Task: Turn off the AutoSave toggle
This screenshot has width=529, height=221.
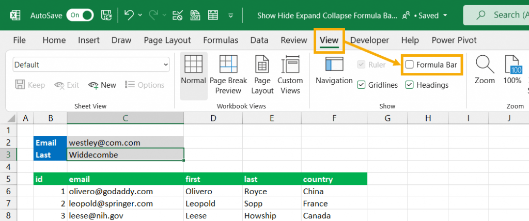Action: 81,15
